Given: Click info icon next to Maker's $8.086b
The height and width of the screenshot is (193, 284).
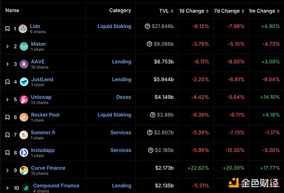Looking at the screenshot, I should coord(150,44).
